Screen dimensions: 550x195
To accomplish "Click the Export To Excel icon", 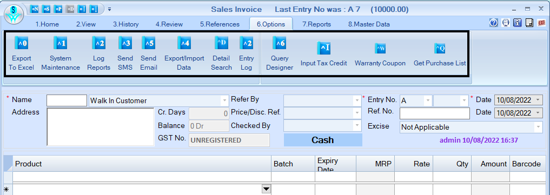I will click(21, 43).
